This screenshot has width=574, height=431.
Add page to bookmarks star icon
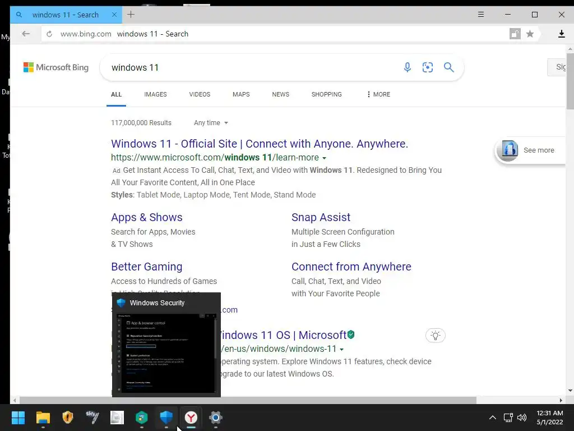(530, 34)
